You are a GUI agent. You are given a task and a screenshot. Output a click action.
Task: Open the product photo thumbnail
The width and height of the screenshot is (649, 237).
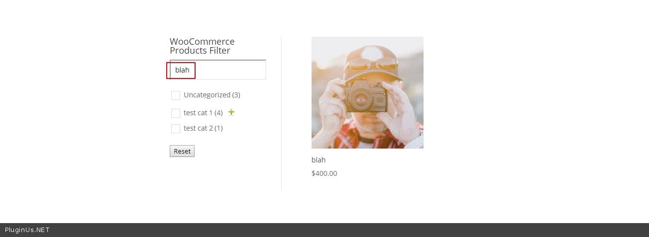(367, 92)
